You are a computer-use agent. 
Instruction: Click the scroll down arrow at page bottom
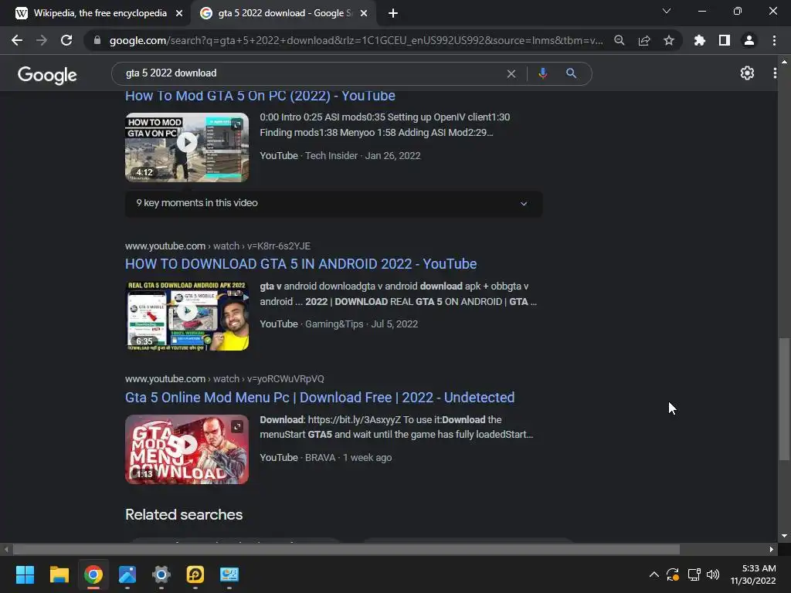783,536
